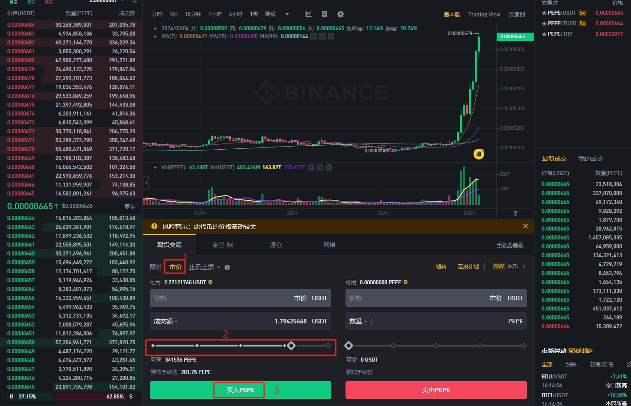
Task: Open the 手续费等级 fee level link
Action: (x=510, y=245)
